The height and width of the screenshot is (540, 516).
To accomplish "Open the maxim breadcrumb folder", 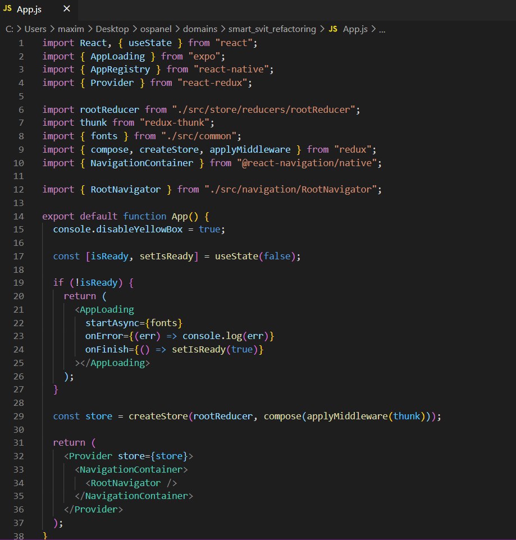I will click(x=71, y=29).
